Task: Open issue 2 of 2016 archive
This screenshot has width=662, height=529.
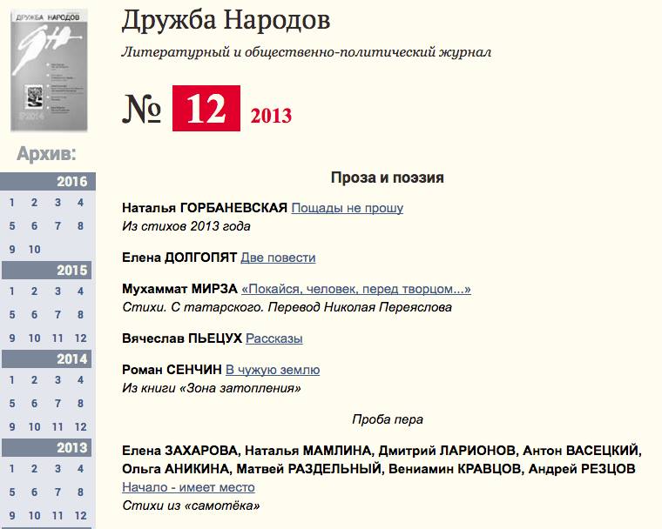Action: pos(34,203)
